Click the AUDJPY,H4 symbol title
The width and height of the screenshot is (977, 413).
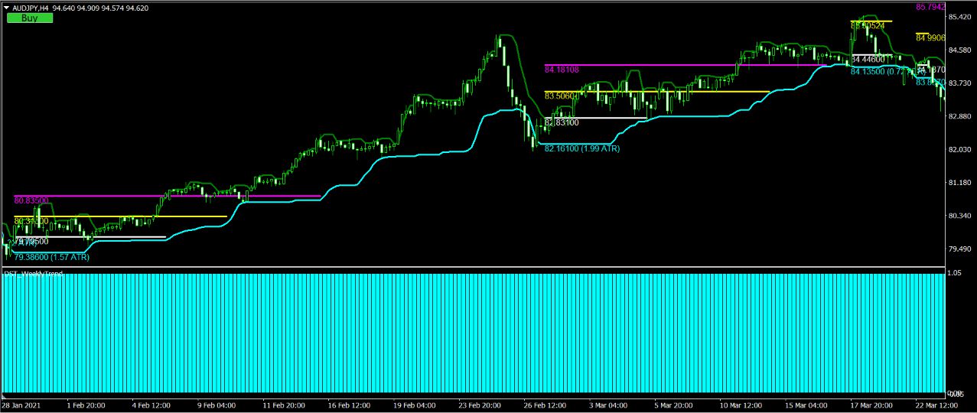click(31, 8)
